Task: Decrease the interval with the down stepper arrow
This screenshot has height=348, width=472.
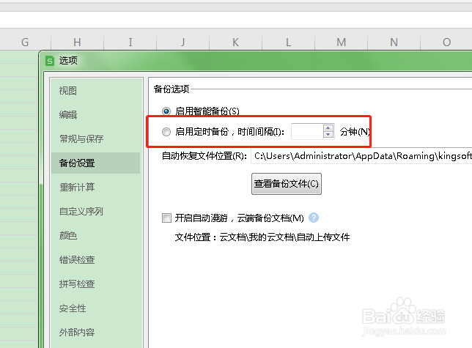Action: [x=328, y=135]
